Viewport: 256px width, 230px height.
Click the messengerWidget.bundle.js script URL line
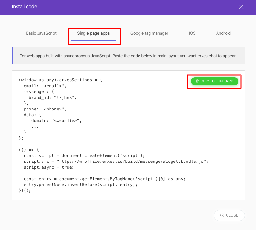tap(116, 162)
